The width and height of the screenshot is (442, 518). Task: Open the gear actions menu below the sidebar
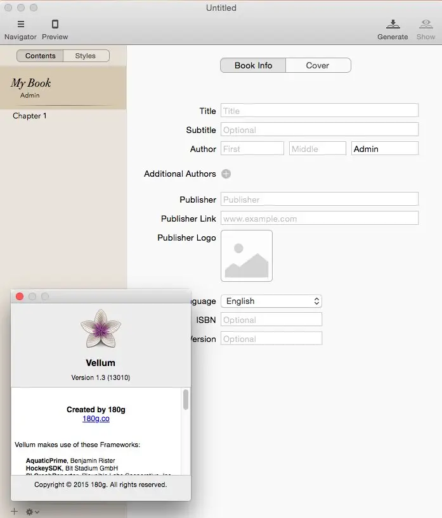[x=32, y=512]
